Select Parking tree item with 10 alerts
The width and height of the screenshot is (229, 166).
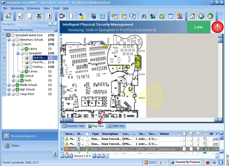pyautogui.click(x=40, y=67)
